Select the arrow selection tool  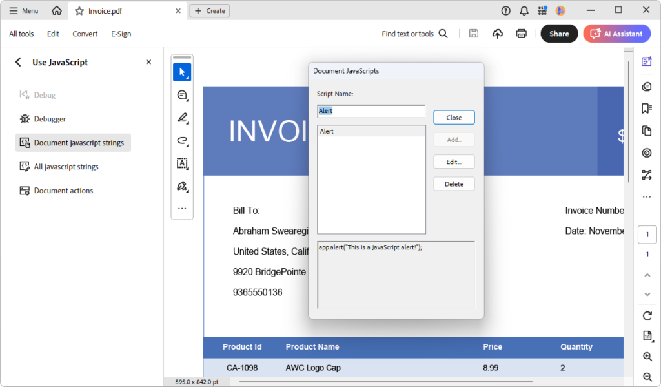pos(182,72)
